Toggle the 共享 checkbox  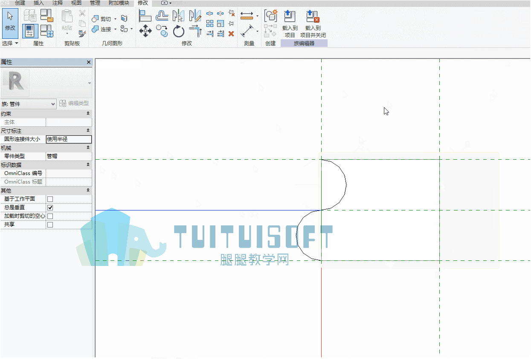pos(50,225)
